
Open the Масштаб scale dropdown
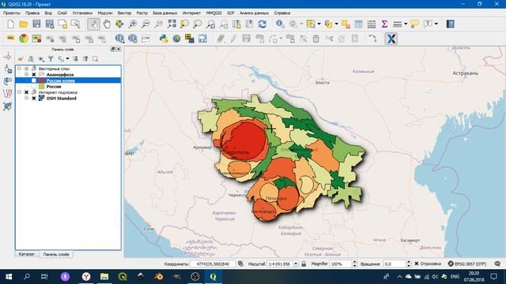[295, 263]
